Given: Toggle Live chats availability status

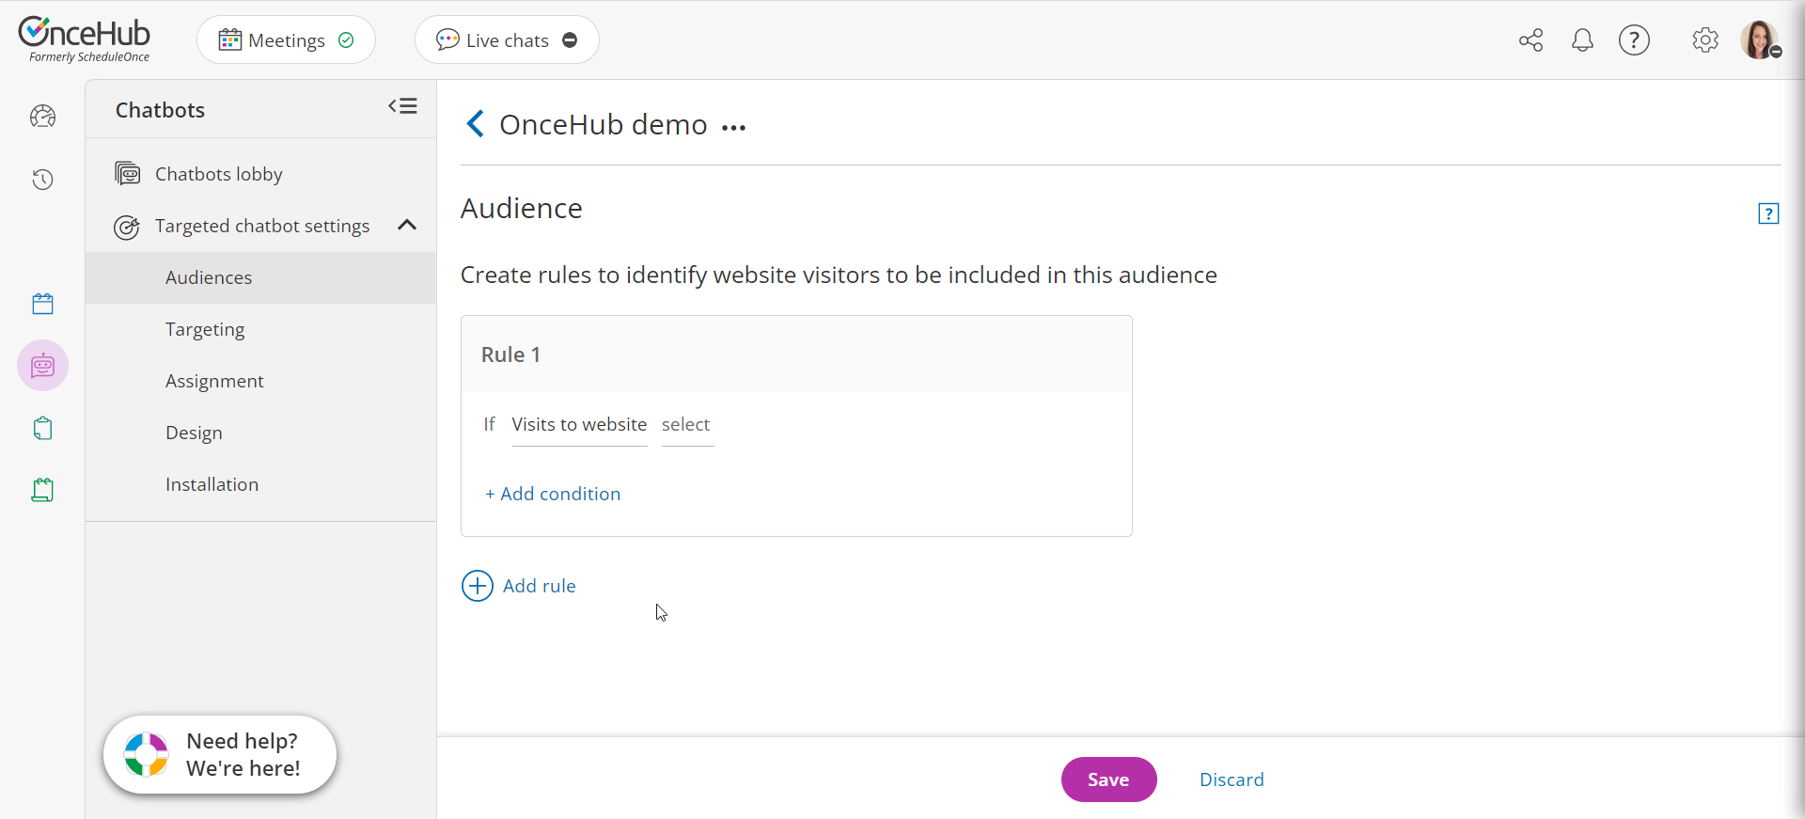Looking at the screenshot, I should (570, 40).
